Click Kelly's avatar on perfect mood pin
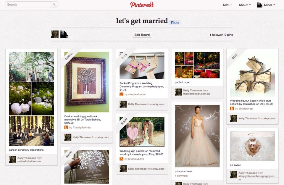Image resolution: width=284 pixels, height=185 pixels. (178, 92)
